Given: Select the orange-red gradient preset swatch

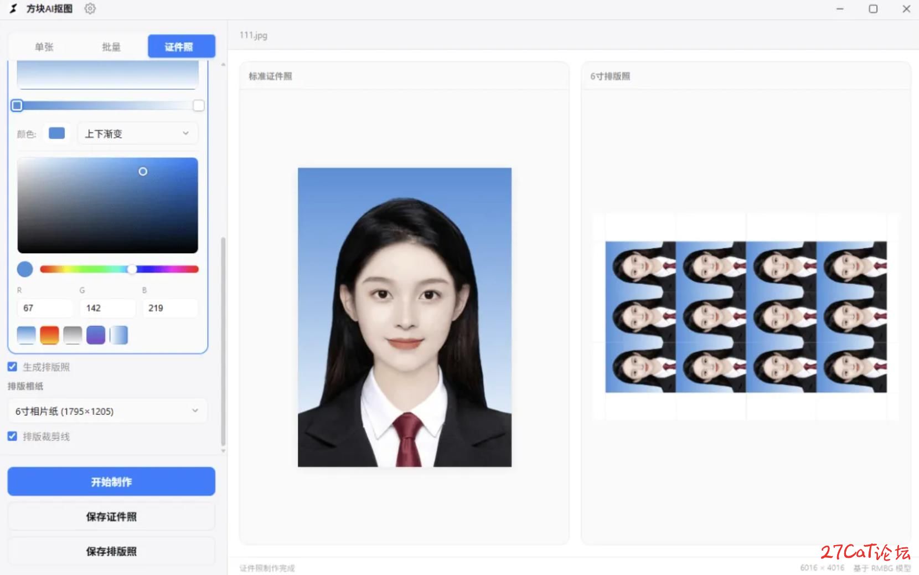Looking at the screenshot, I should (49, 335).
